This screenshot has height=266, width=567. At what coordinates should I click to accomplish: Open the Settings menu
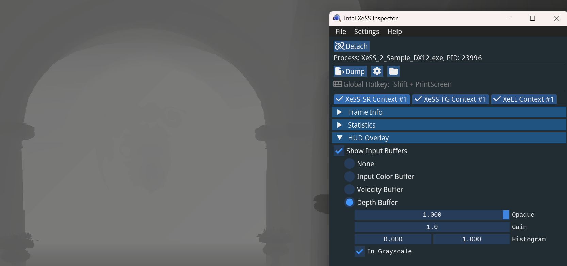pos(367,32)
